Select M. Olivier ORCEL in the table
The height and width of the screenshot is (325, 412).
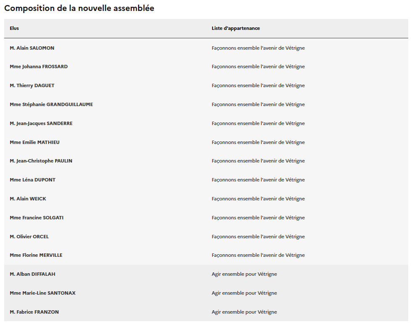29,237
